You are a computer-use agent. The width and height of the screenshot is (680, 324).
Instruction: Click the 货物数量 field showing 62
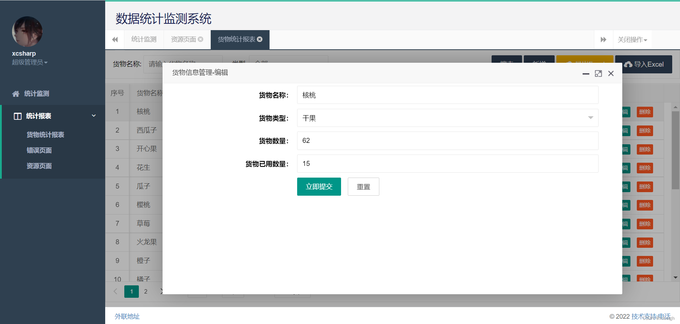click(448, 141)
